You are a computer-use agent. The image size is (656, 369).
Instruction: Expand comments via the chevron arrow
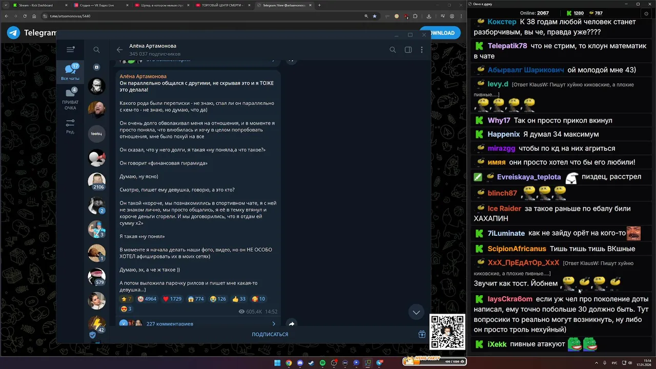coord(274,324)
